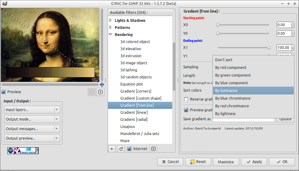Click the expand/collapse all folders icon
This screenshot has width=299, height=171.
pos(153,149)
